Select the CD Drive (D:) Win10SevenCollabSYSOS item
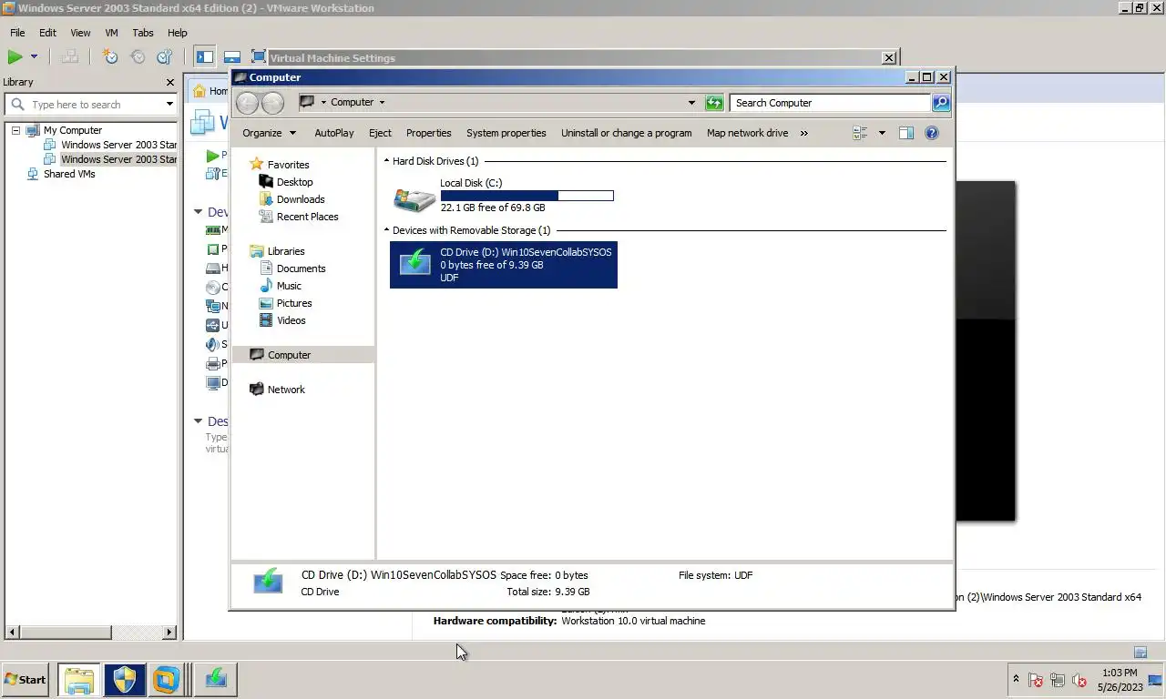Screen dimensions: 1166x699 pos(504,264)
